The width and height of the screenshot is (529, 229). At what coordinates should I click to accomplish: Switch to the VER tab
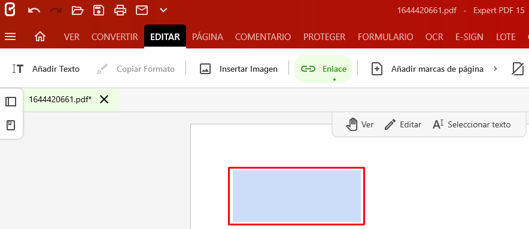pos(72,36)
